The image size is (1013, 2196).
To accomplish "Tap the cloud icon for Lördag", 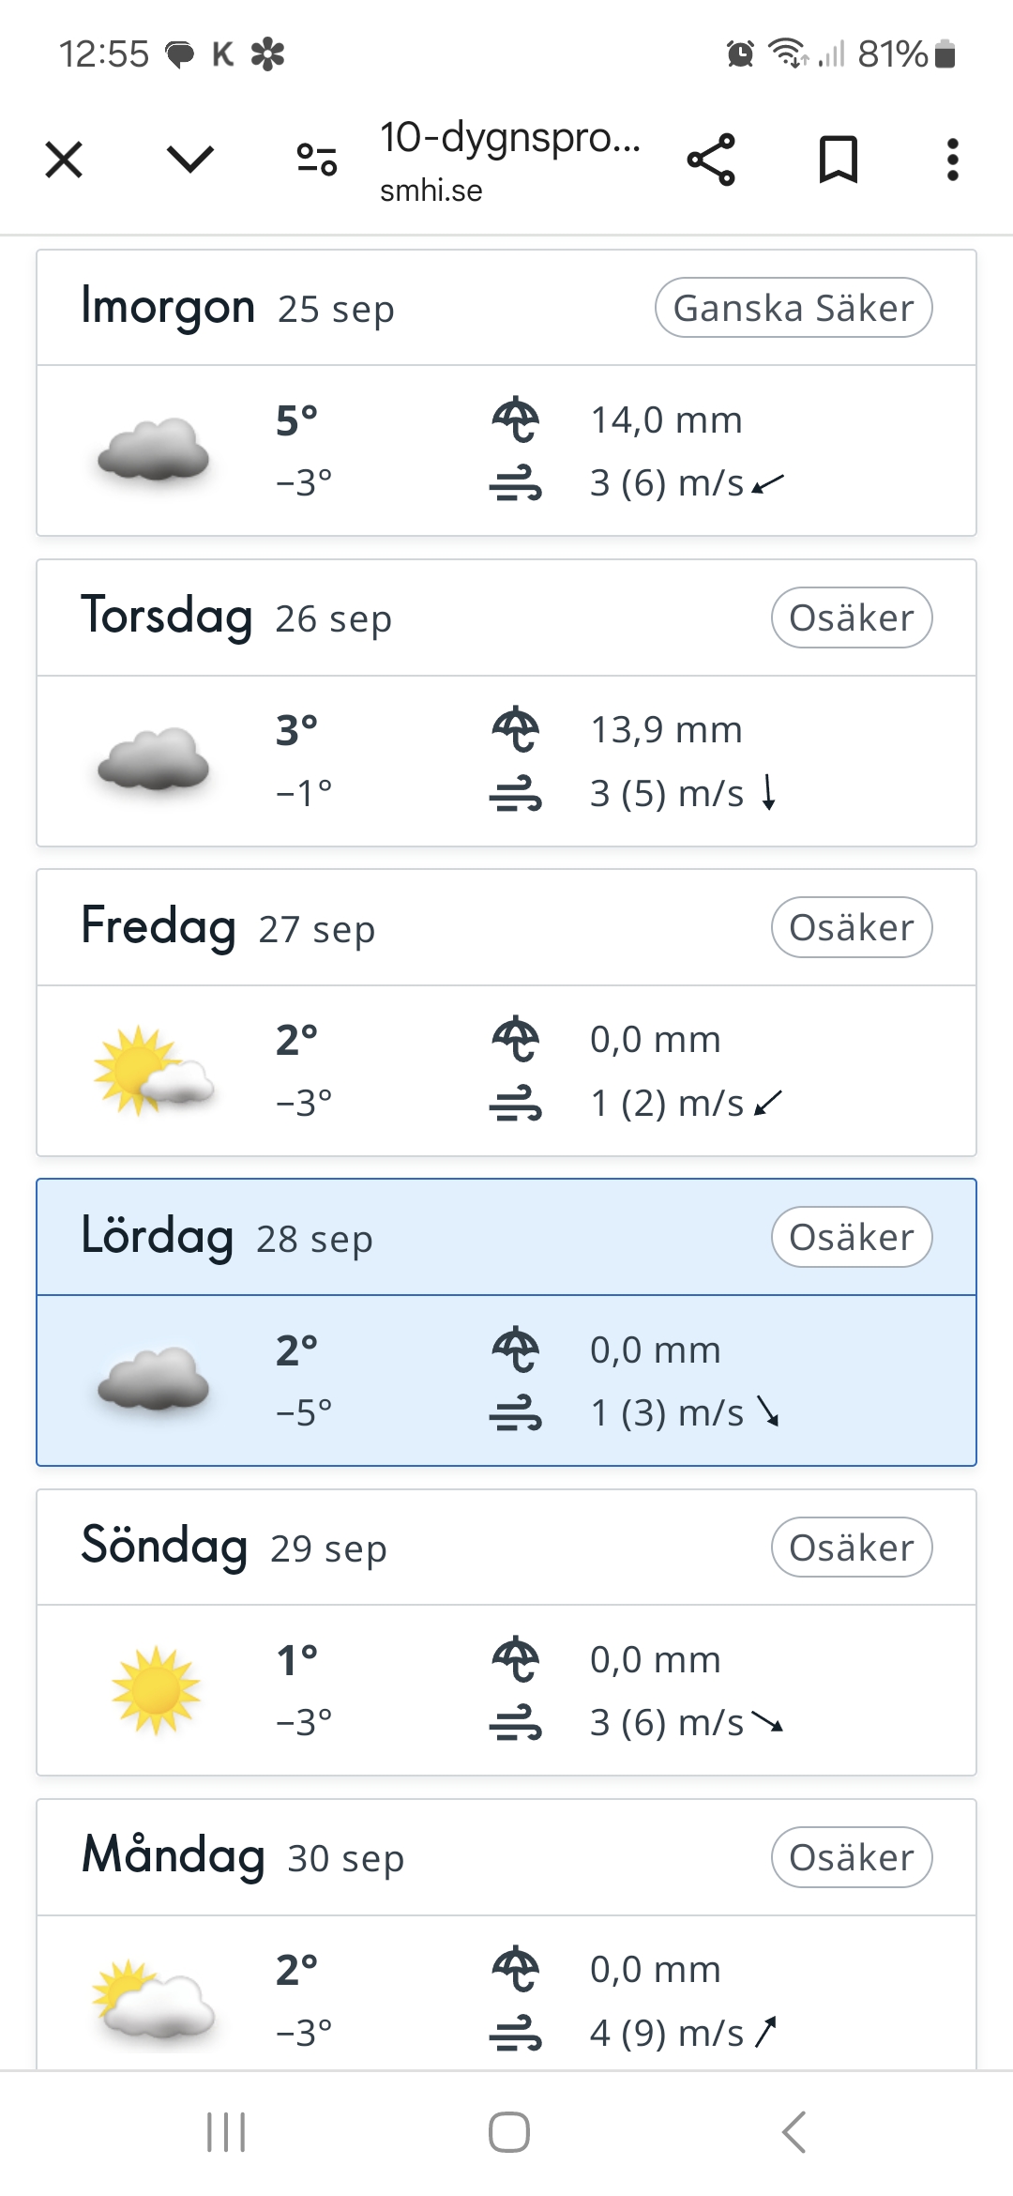I will click(154, 1380).
